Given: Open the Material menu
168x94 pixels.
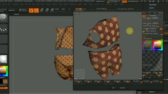Looking at the screenshot, I should (55, 4).
